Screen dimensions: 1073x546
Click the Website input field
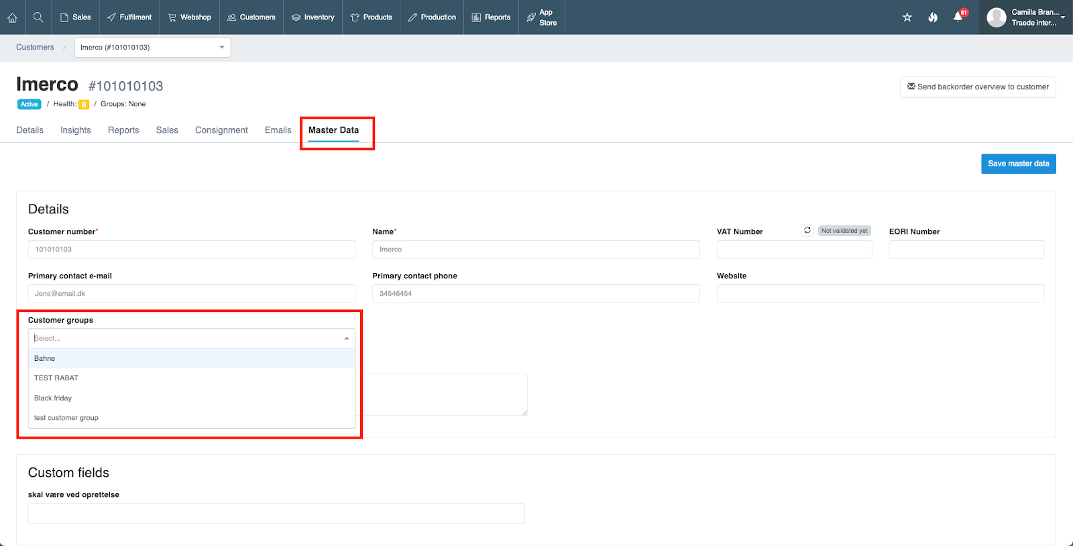880,294
